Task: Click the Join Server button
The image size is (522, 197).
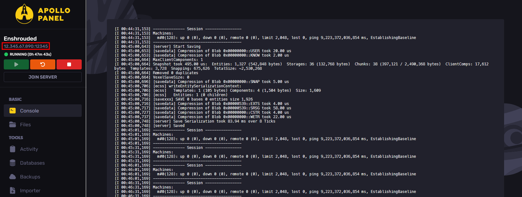Action: pyautogui.click(x=43, y=77)
